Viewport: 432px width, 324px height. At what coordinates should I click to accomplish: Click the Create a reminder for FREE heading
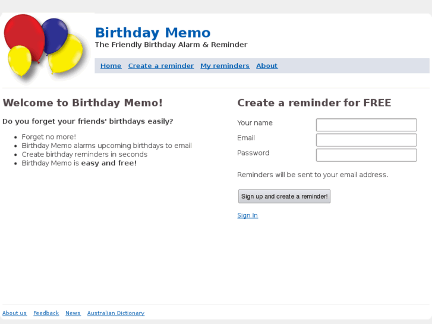(314, 103)
